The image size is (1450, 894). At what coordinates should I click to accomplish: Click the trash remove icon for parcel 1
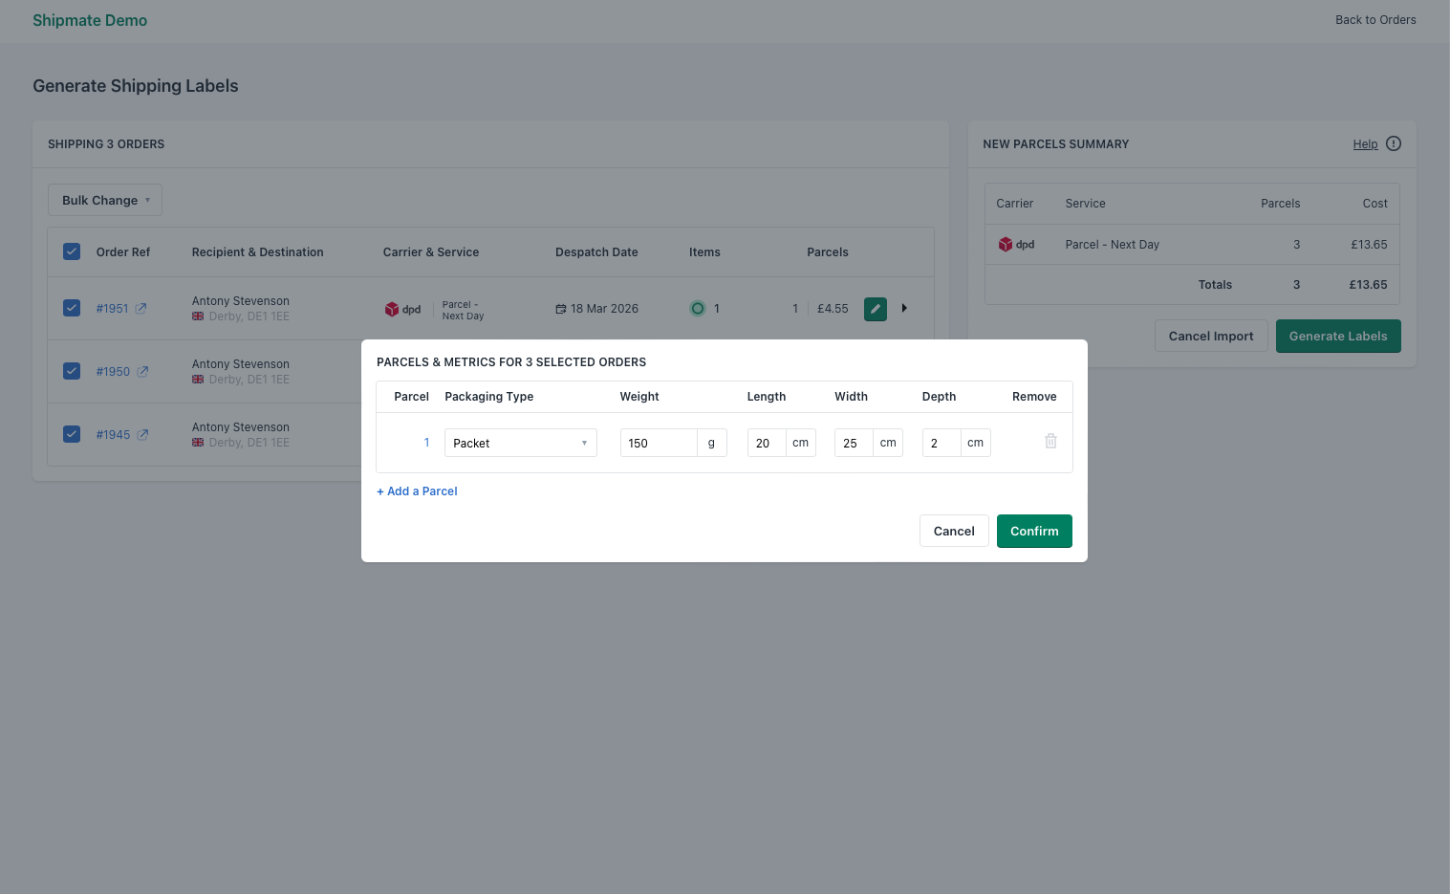tap(1050, 441)
